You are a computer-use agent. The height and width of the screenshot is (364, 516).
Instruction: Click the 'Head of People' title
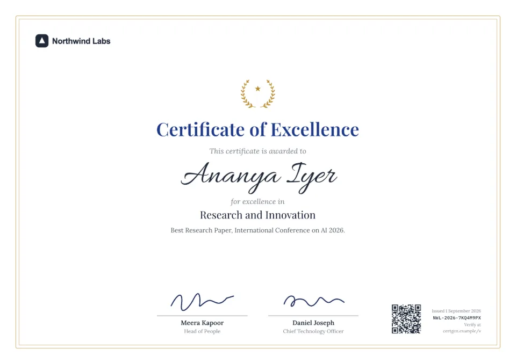pos(202,331)
